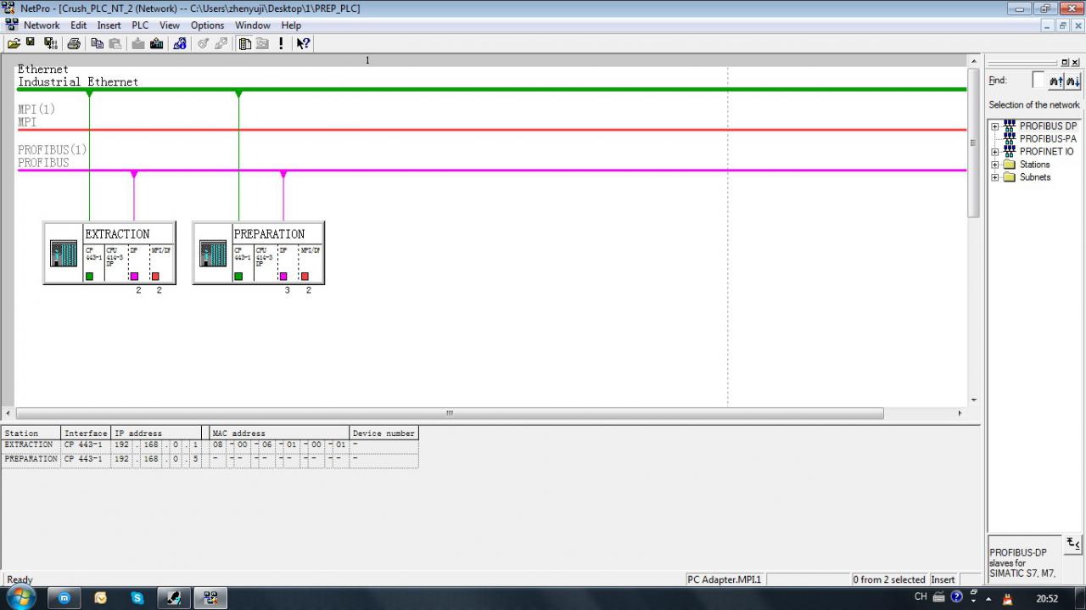Click the PREPARATION row in station table
This screenshot has width=1086, height=610.
pyautogui.click(x=210, y=460)
